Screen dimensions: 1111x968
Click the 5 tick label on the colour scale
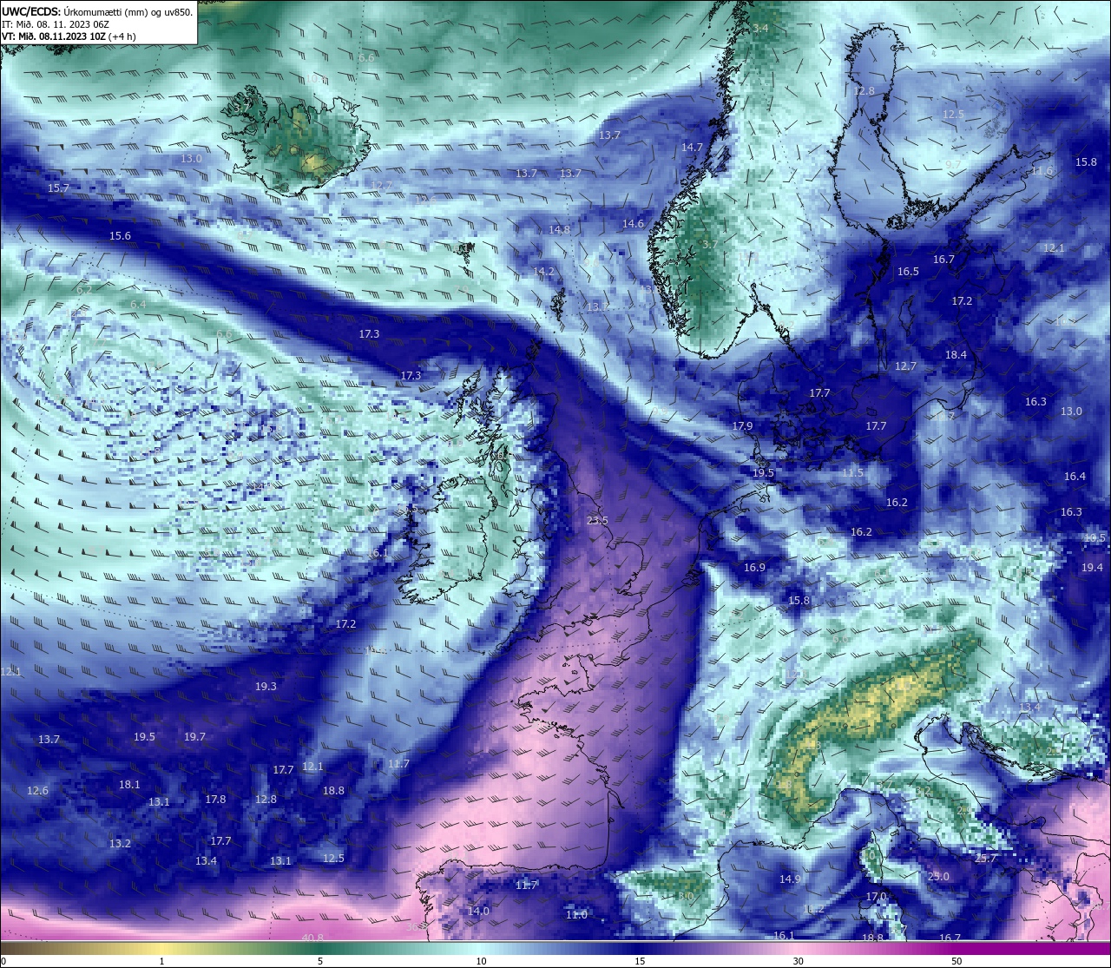(320, 961)
